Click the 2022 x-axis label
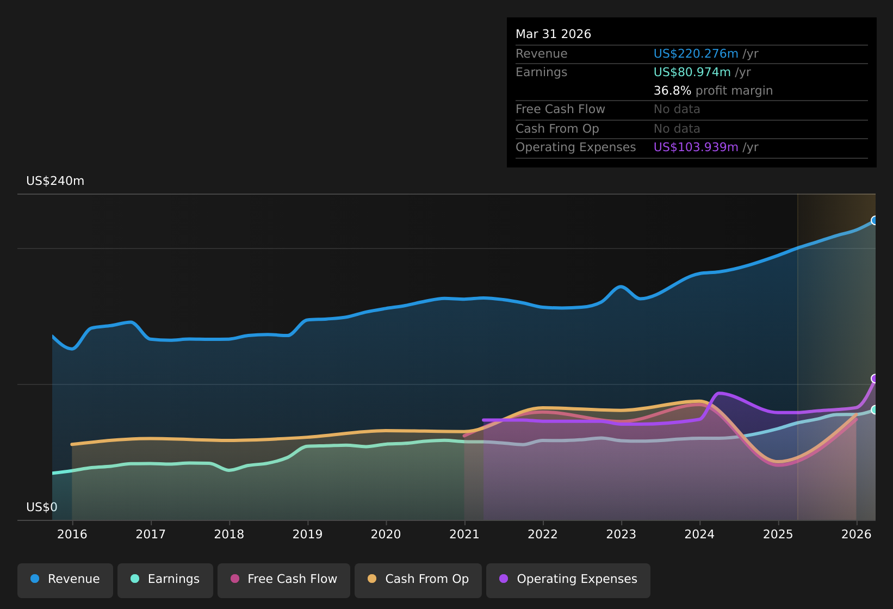 tap(543, 534)
